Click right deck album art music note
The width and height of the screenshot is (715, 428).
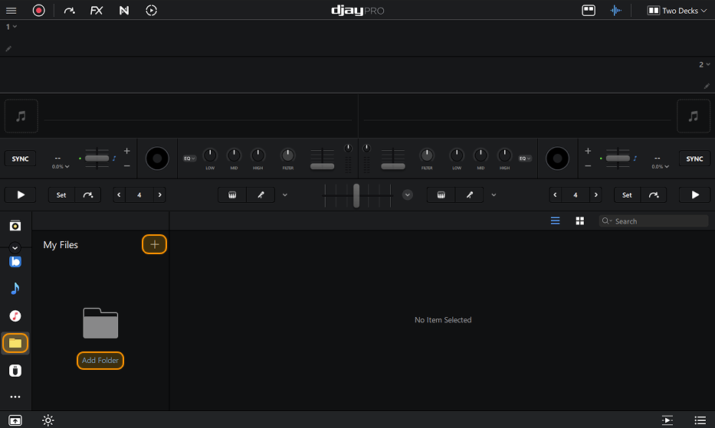pyautogui.click(x=694, y=116)
